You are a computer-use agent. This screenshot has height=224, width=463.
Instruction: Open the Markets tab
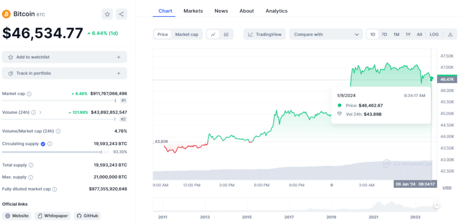(x=193, y=11)
